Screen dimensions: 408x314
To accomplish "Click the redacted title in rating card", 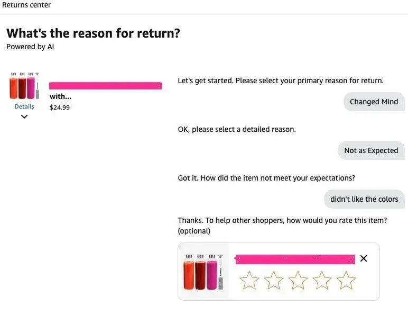I will point(295,259).
